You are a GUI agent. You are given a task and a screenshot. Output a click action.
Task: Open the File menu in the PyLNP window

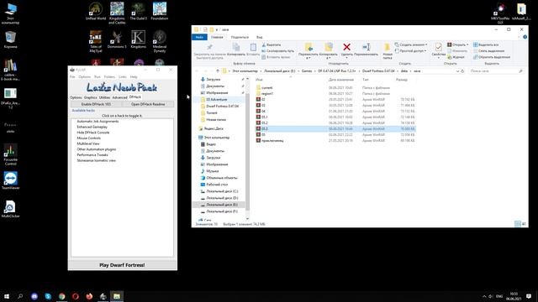click(x=72, y=76)
